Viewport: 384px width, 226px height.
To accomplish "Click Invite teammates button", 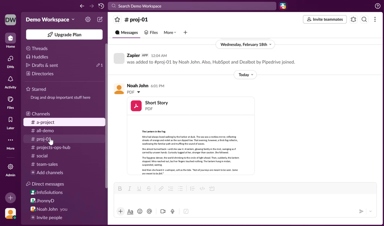I will pos(325,19).
